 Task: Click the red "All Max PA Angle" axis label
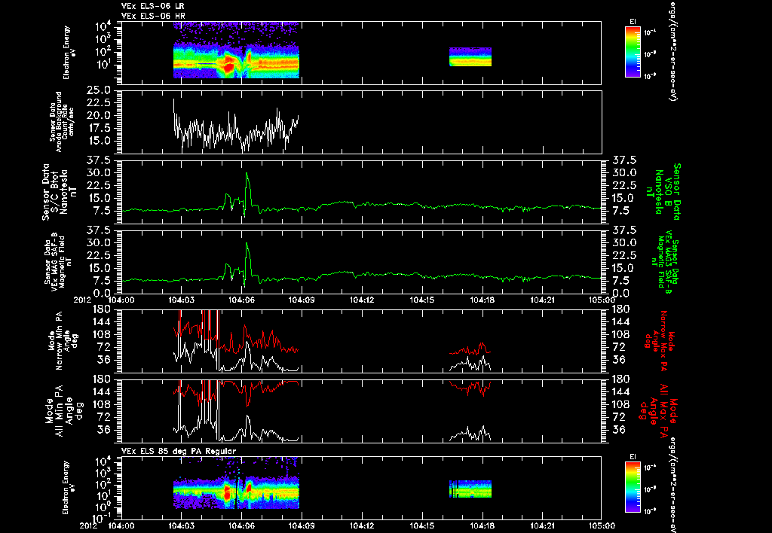pos(658,410)
